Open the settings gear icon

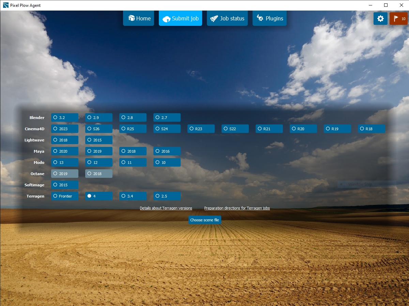coord(380,18)
